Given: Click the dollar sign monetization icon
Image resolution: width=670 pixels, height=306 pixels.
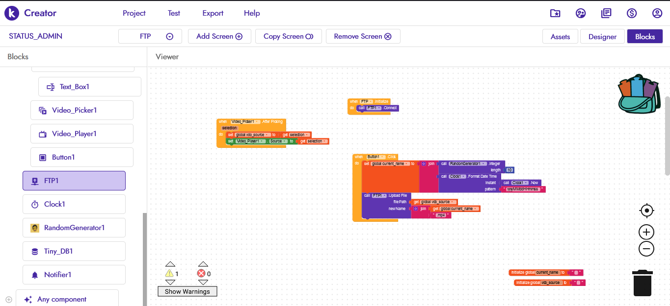Looking at the screenshot, I should [x=632, y=13].
